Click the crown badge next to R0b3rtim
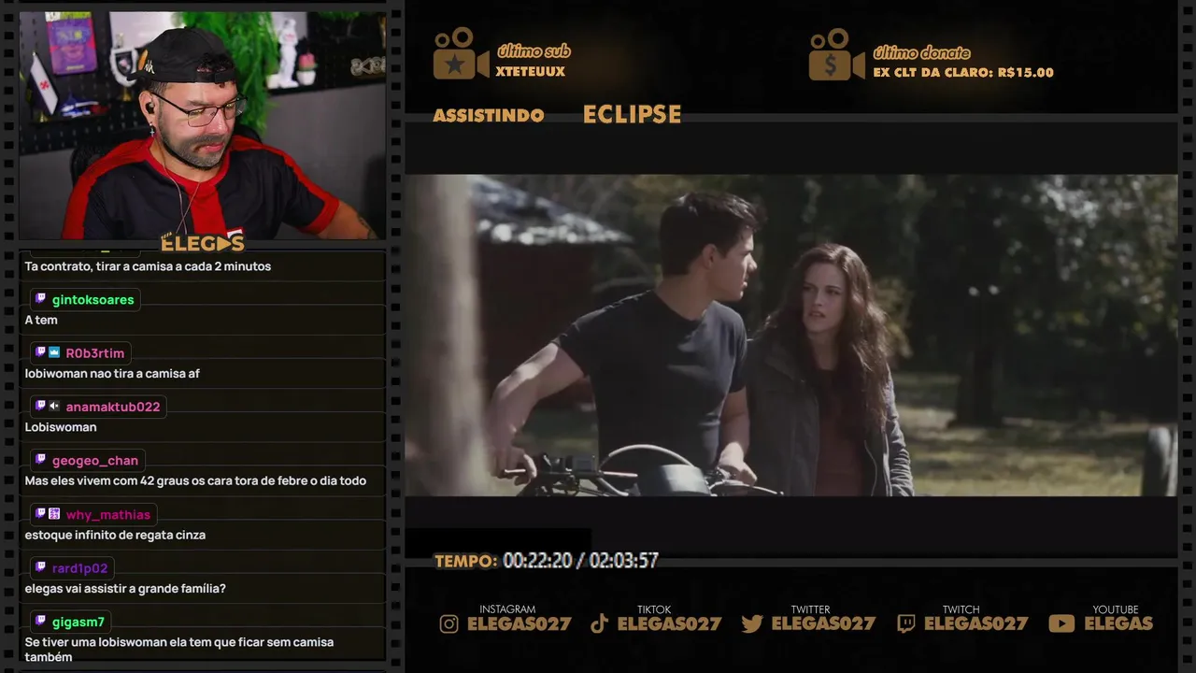 click(x=54, y=352)
